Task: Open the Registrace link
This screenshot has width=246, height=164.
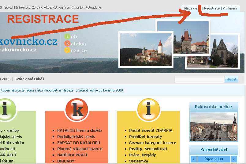Action: coord(212,8)
